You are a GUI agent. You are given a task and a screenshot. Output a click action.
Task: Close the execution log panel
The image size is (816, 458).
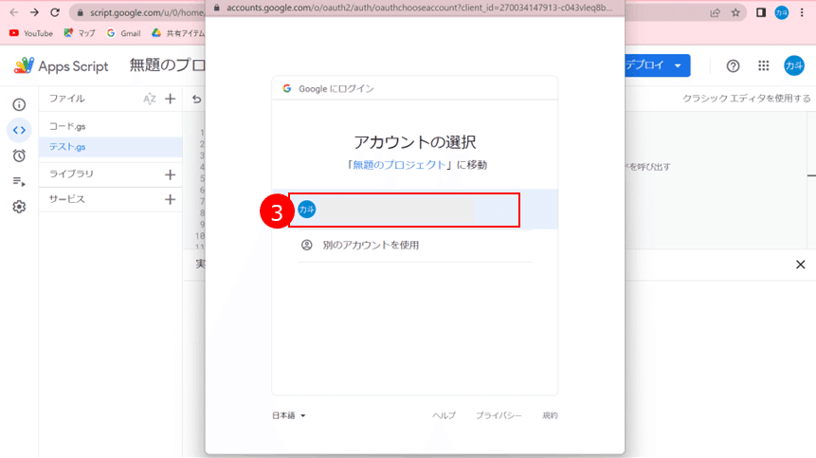(801, 265)
